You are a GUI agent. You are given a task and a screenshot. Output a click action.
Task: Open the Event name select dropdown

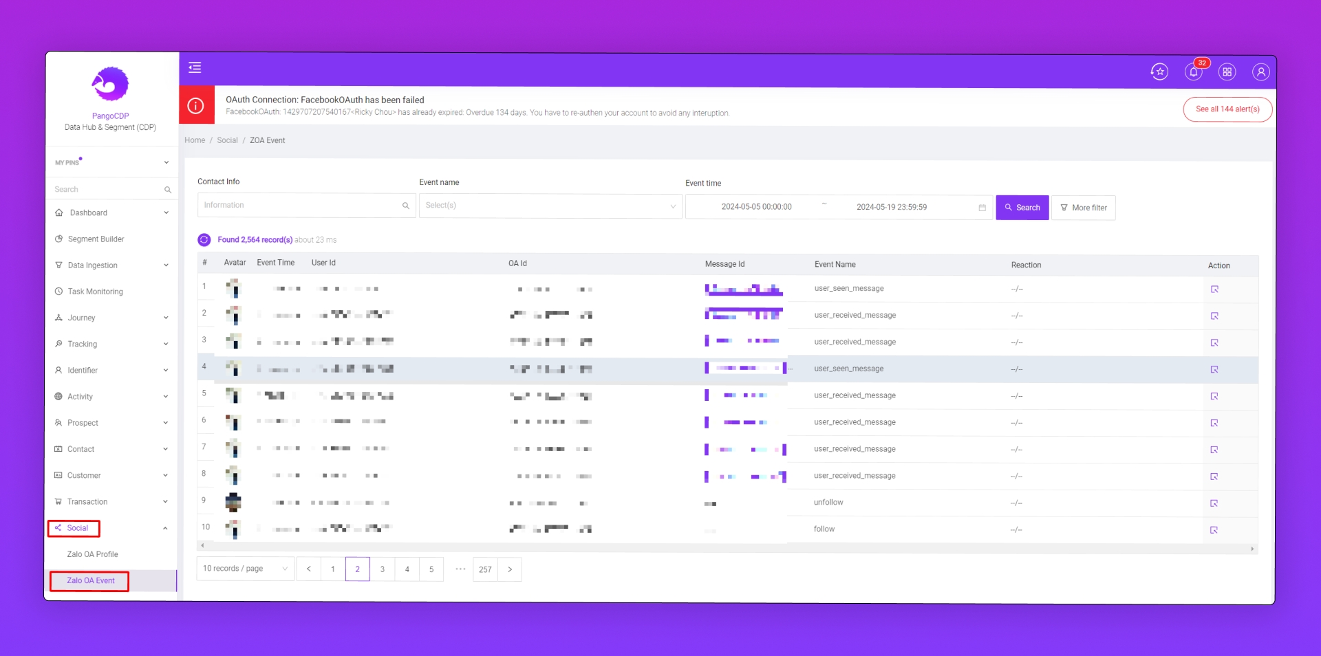pyautogui.click(x=550, y=206)
